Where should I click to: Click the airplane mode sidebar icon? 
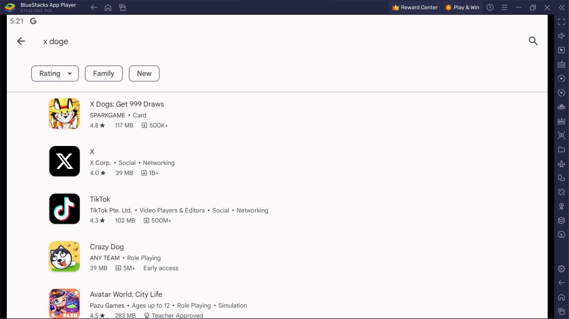coord(561,163)
